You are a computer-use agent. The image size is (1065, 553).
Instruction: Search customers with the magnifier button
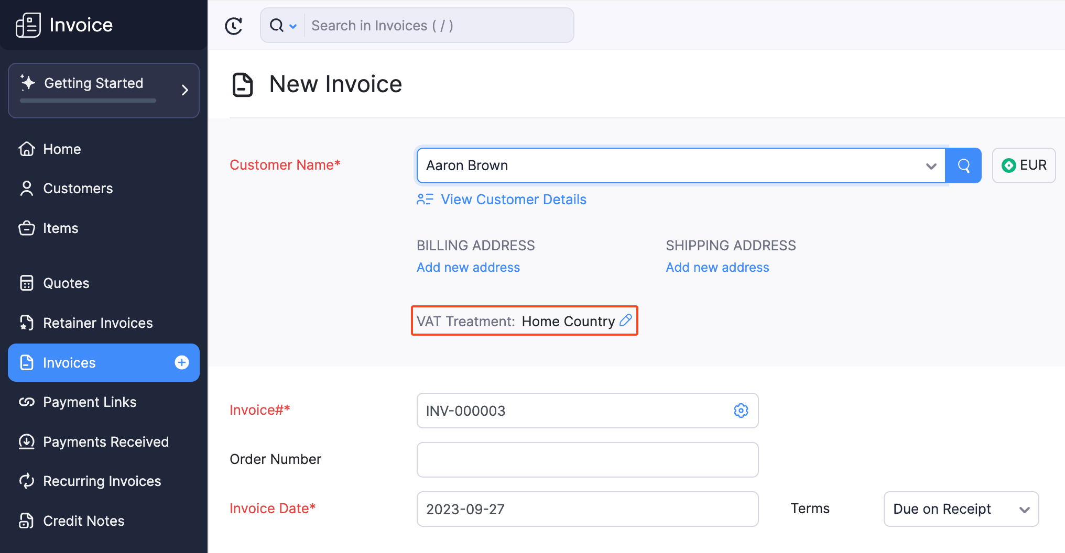pyautogui.click(x=963, y=165)
